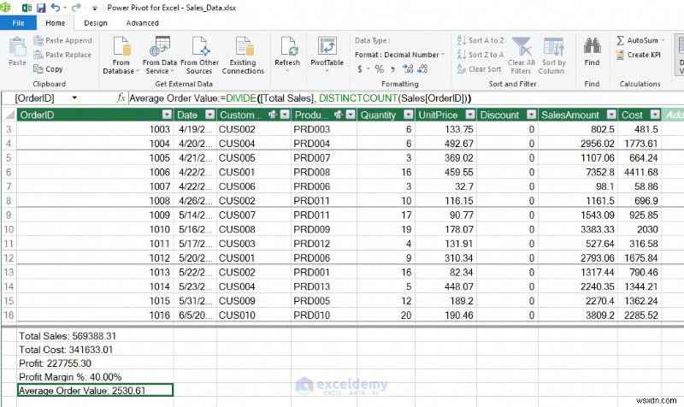684x407 pixels.
Task: Open Existing Connections
Action: (x=243, y=55)
